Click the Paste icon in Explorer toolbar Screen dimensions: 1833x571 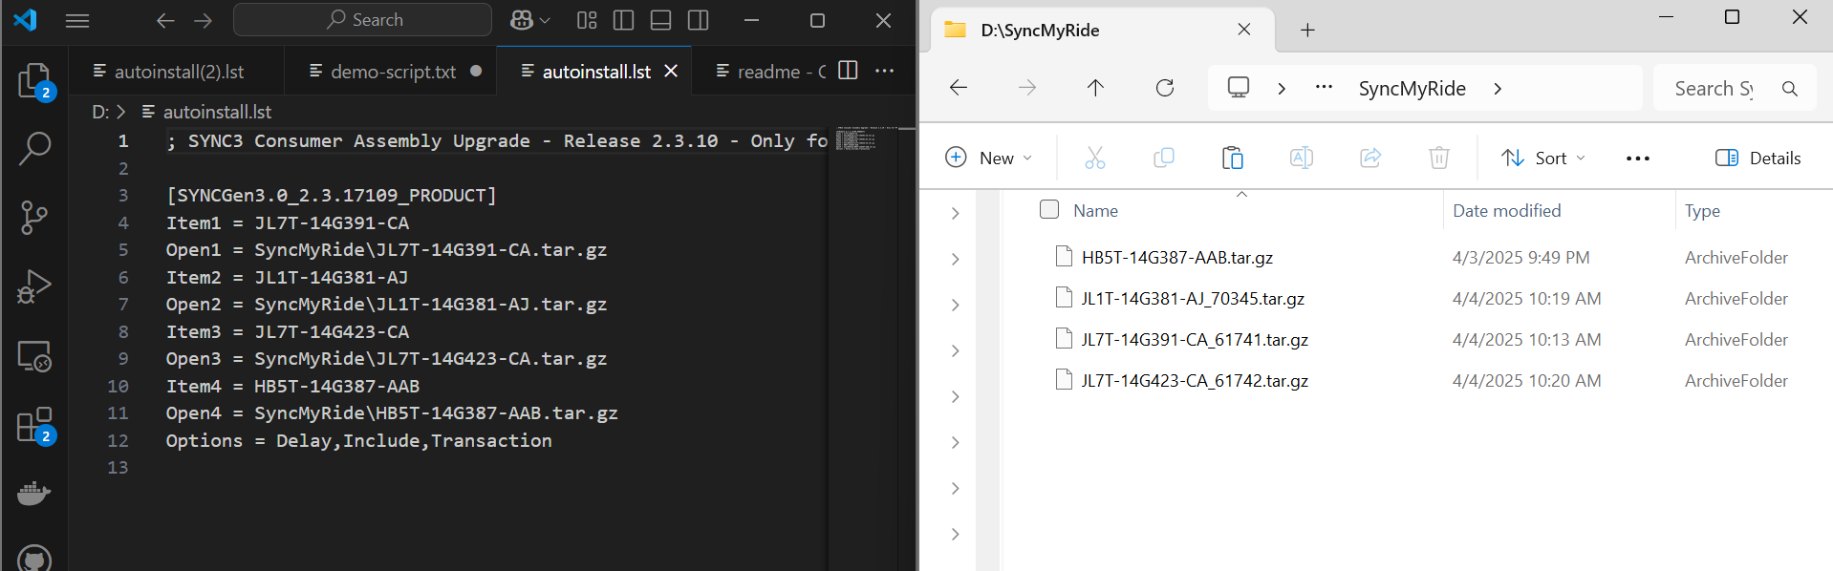point(1233,158)
